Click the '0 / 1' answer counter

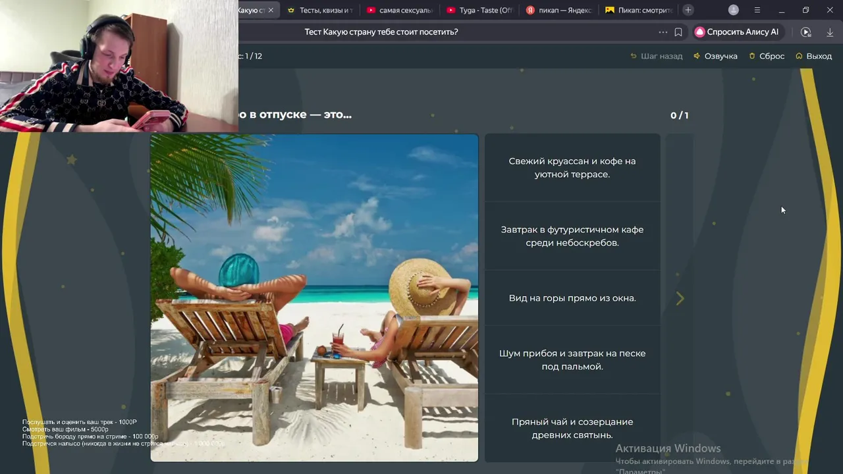click(679, 115)
